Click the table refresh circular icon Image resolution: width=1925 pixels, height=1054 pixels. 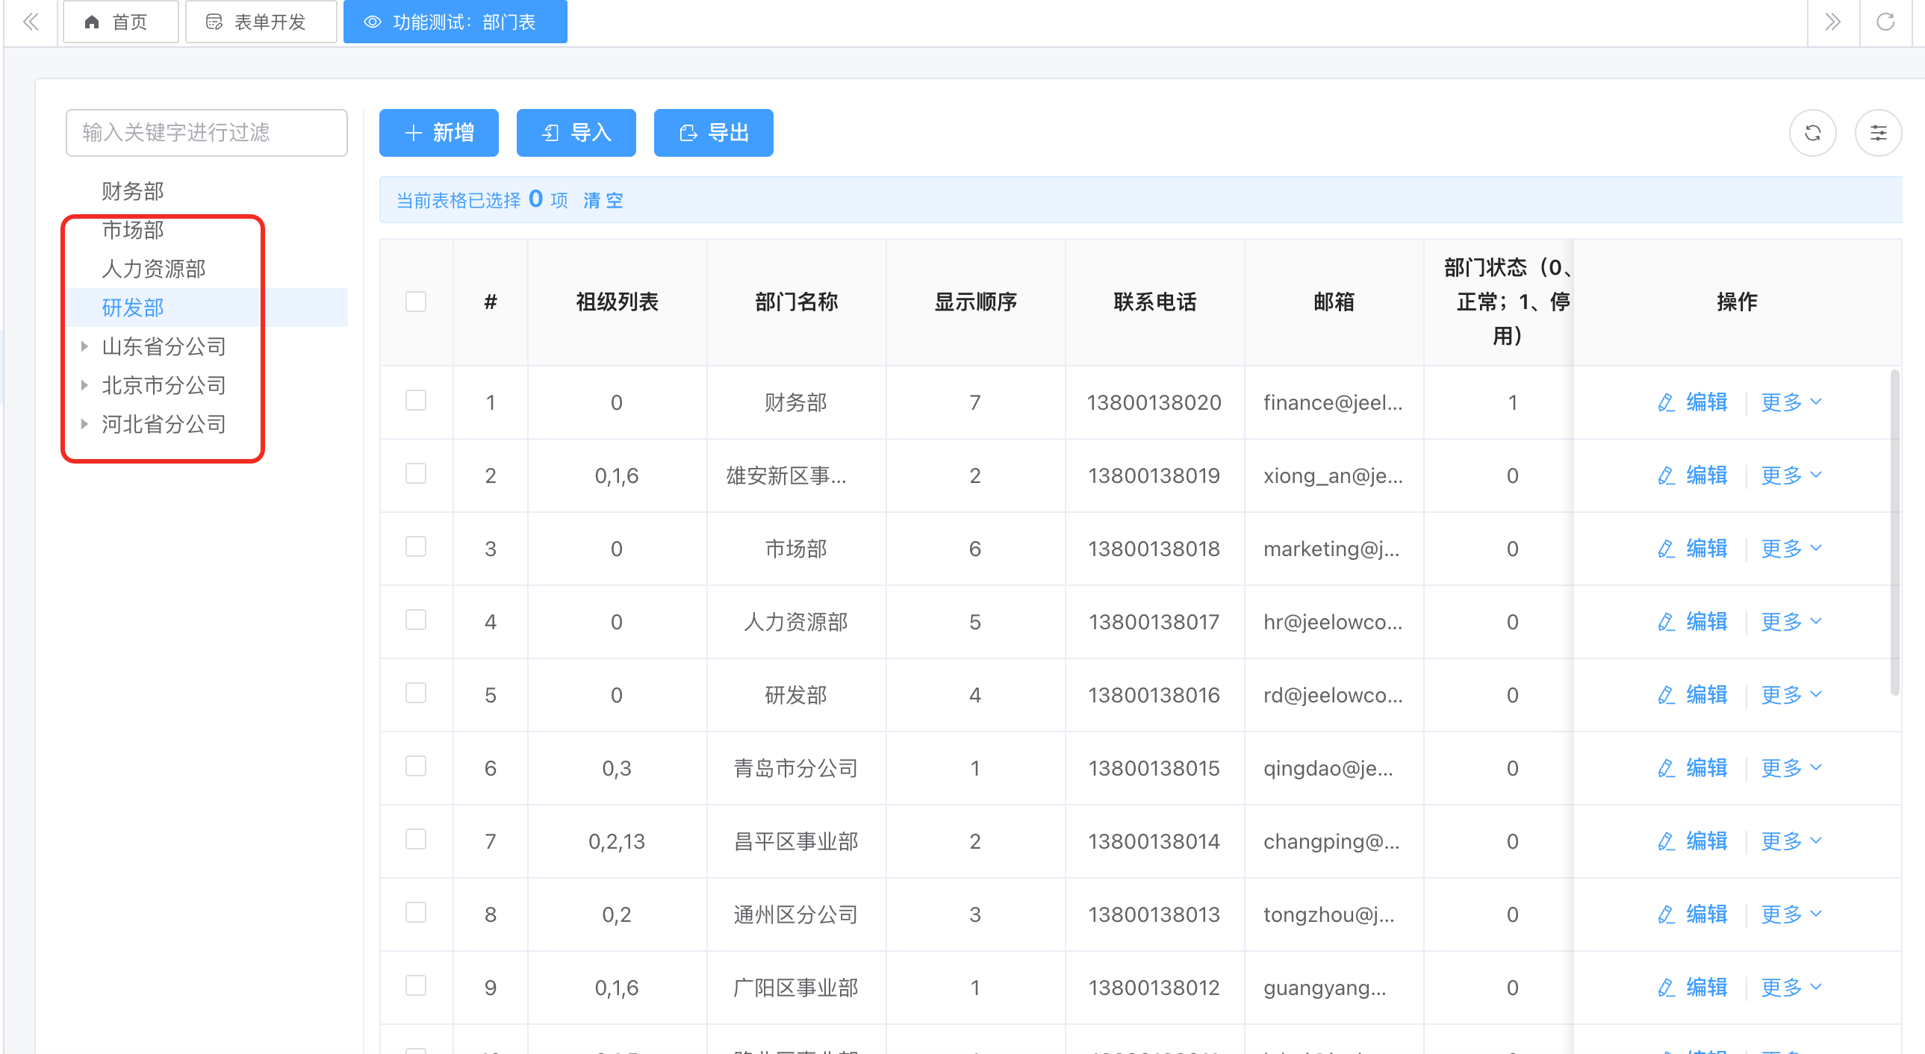pos(1812,133)
